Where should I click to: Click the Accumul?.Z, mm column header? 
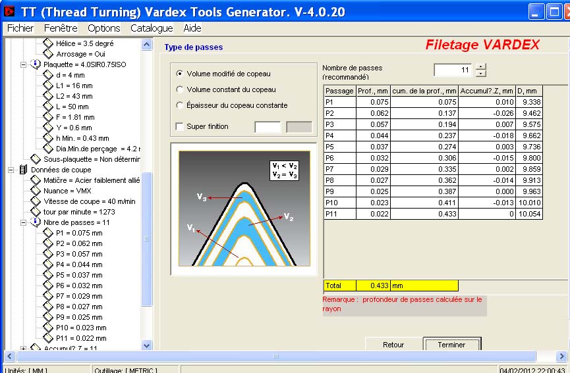pos(487,91)
